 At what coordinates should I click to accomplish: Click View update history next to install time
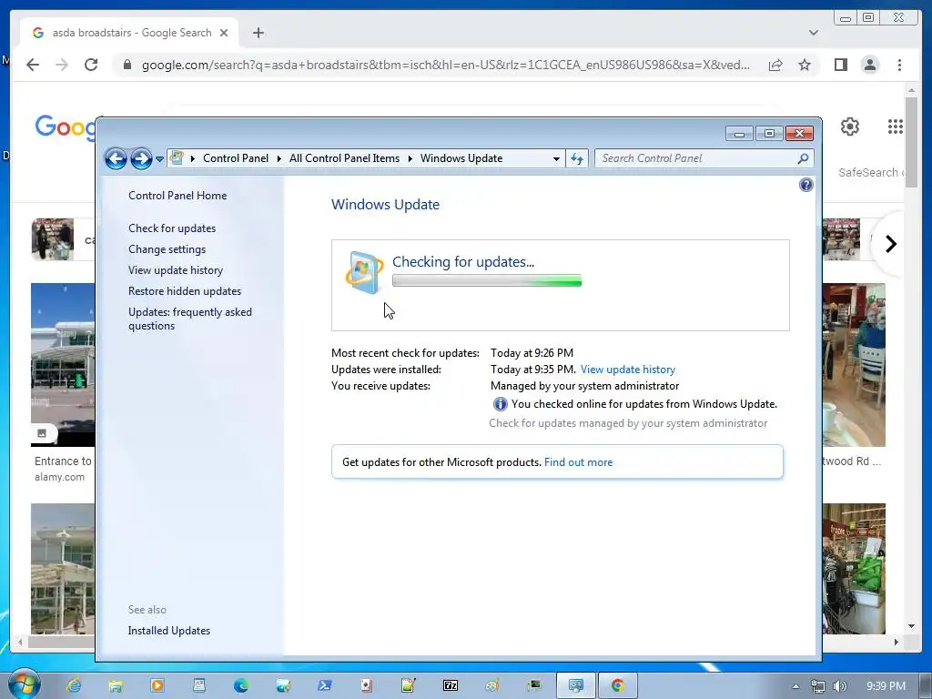tap(628, 370)
